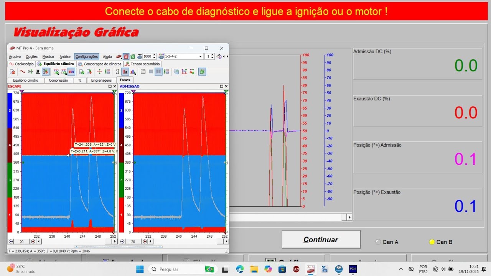Click the red car icon in MT Pro toolbar

click(119, 56)
